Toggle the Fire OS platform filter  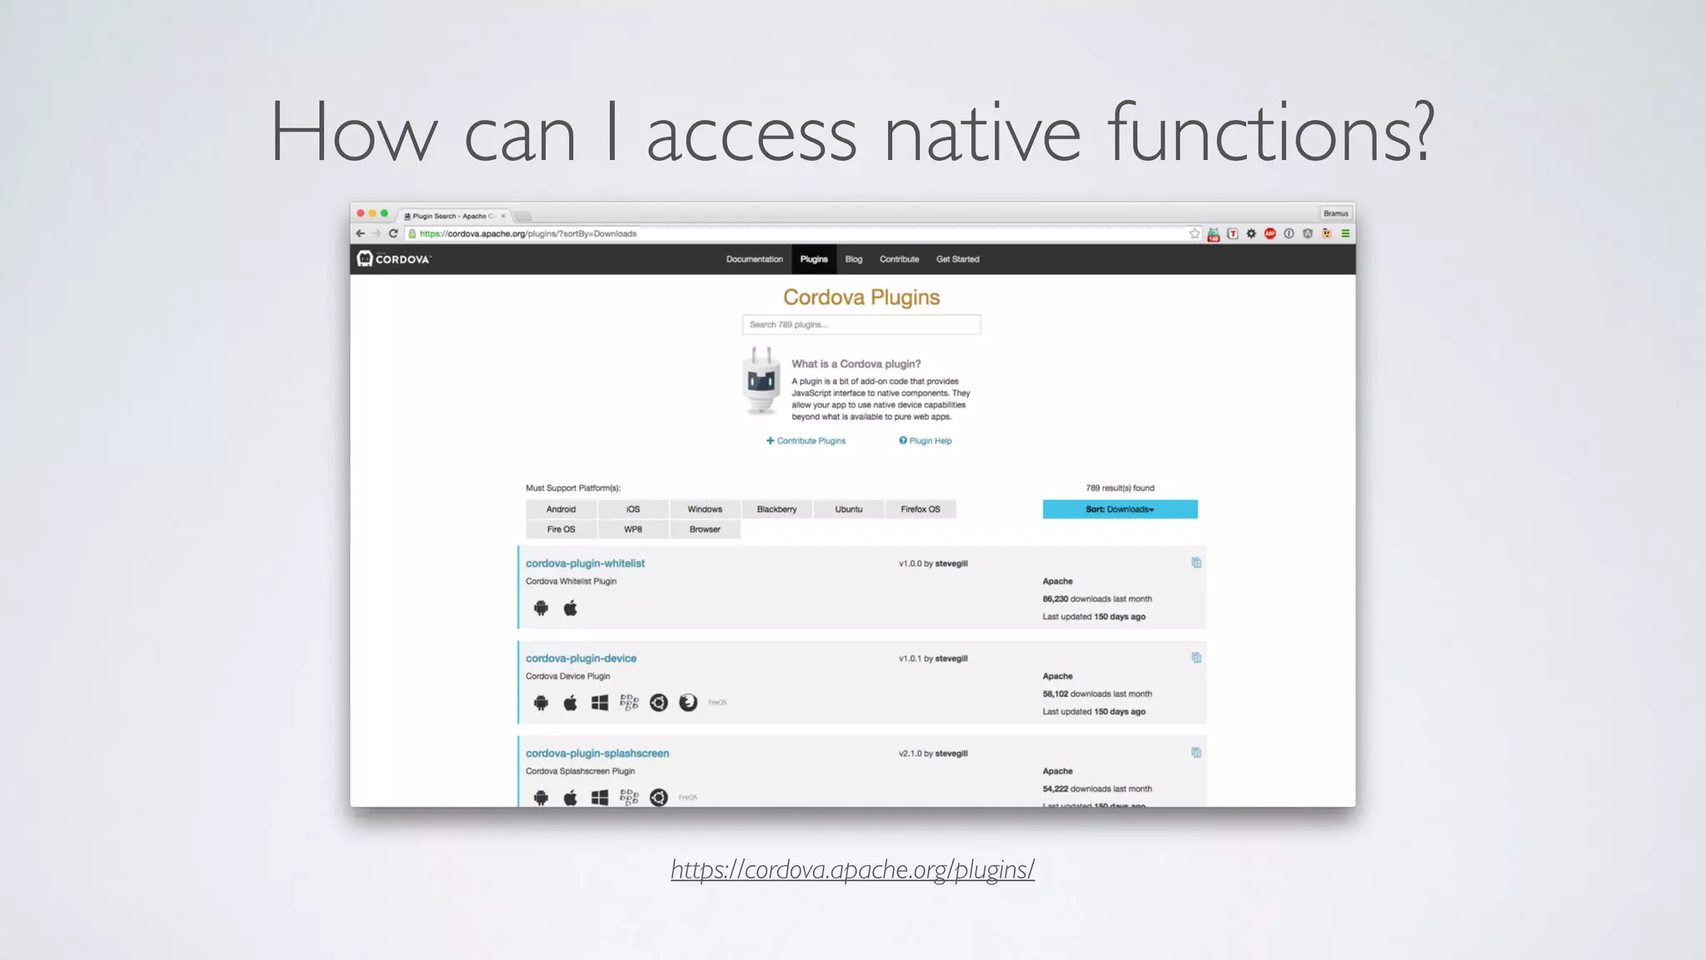[x=561, y=529]
